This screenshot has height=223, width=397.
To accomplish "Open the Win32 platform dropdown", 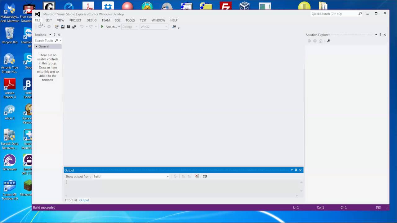I will 154,27.
